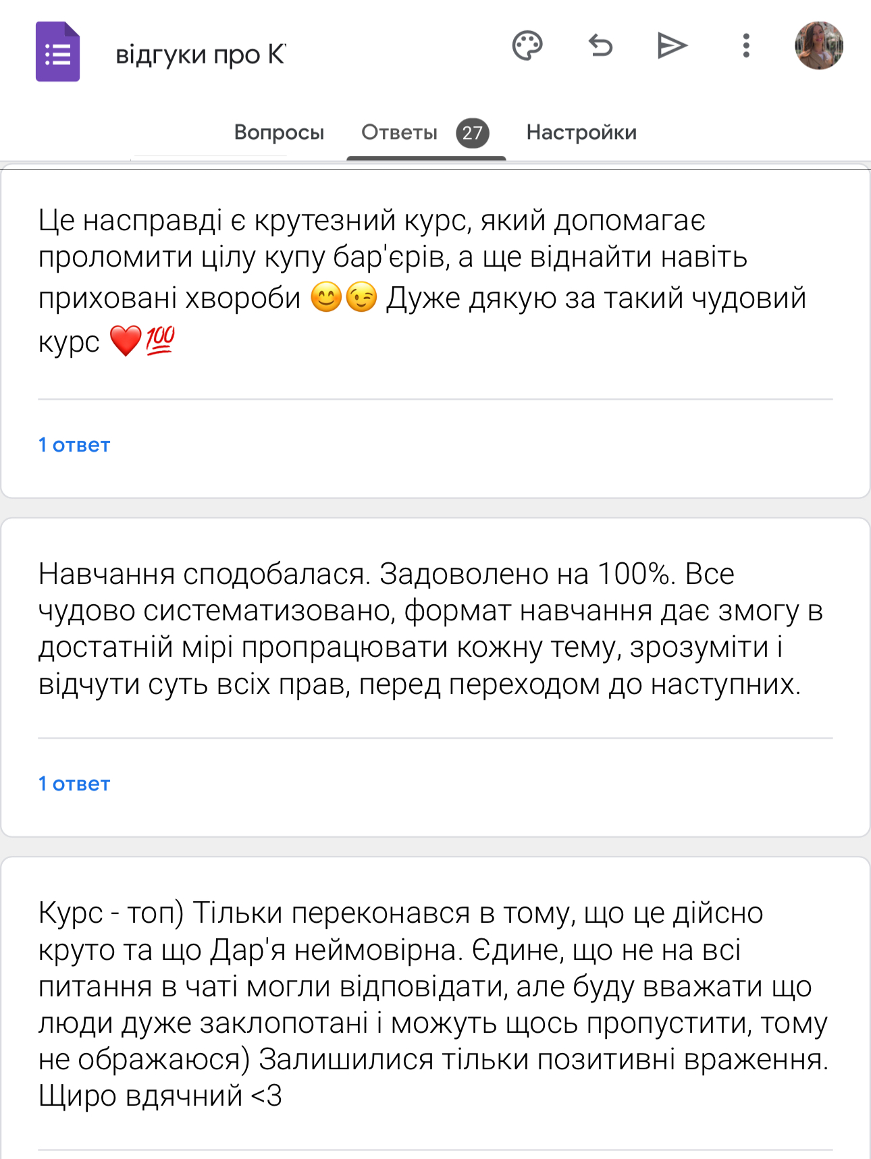Image resolution: width=871 pixels, height=1159 pixels.
Task: Click the form title 'відгуки про К'
Action: (201, 54)
